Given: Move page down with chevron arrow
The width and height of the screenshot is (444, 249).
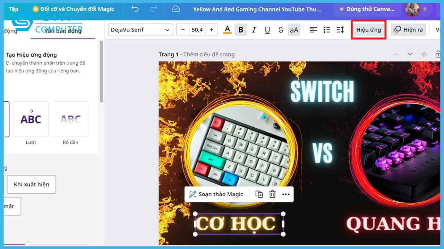Looking at the screenshot, I should click(x=410, y=54).
